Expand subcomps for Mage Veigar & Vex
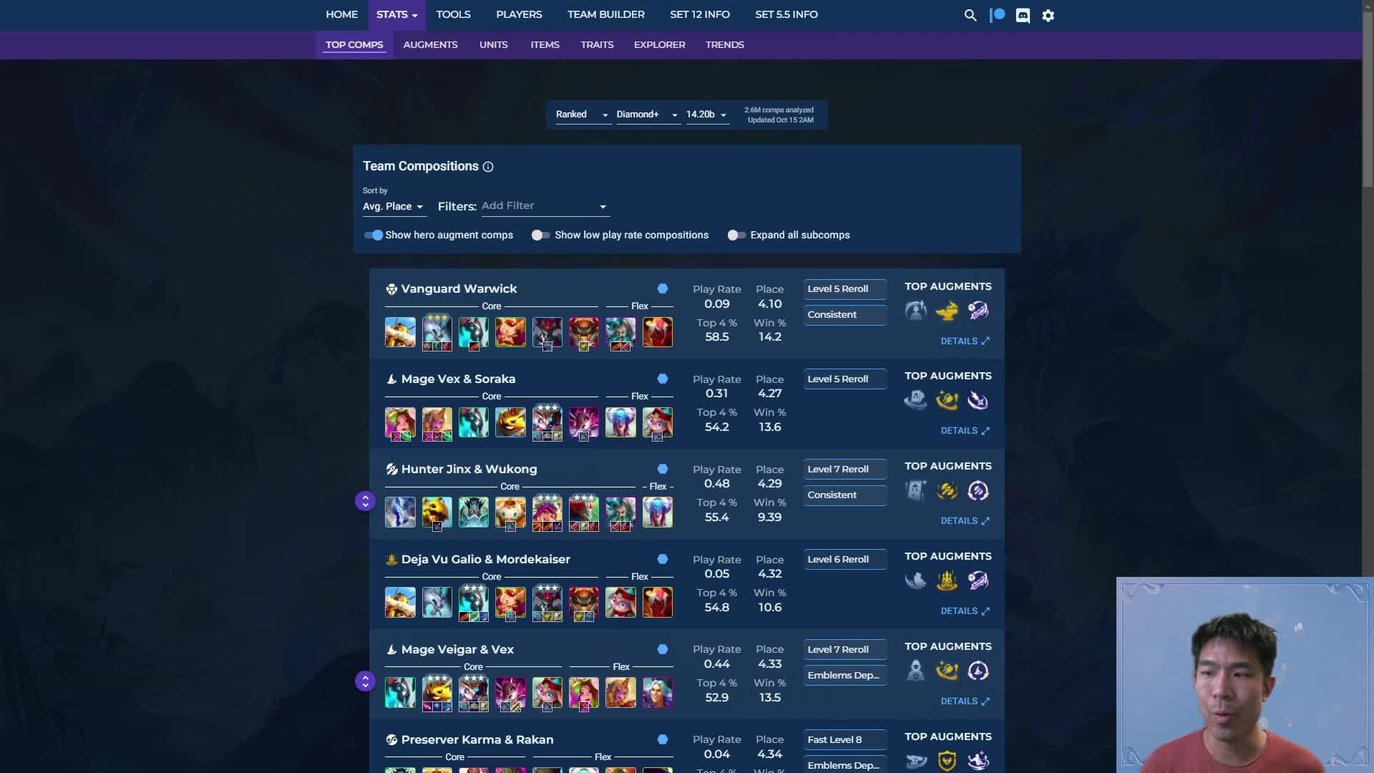Screen dimensions: 1374x773 click(x=365, y=681)
